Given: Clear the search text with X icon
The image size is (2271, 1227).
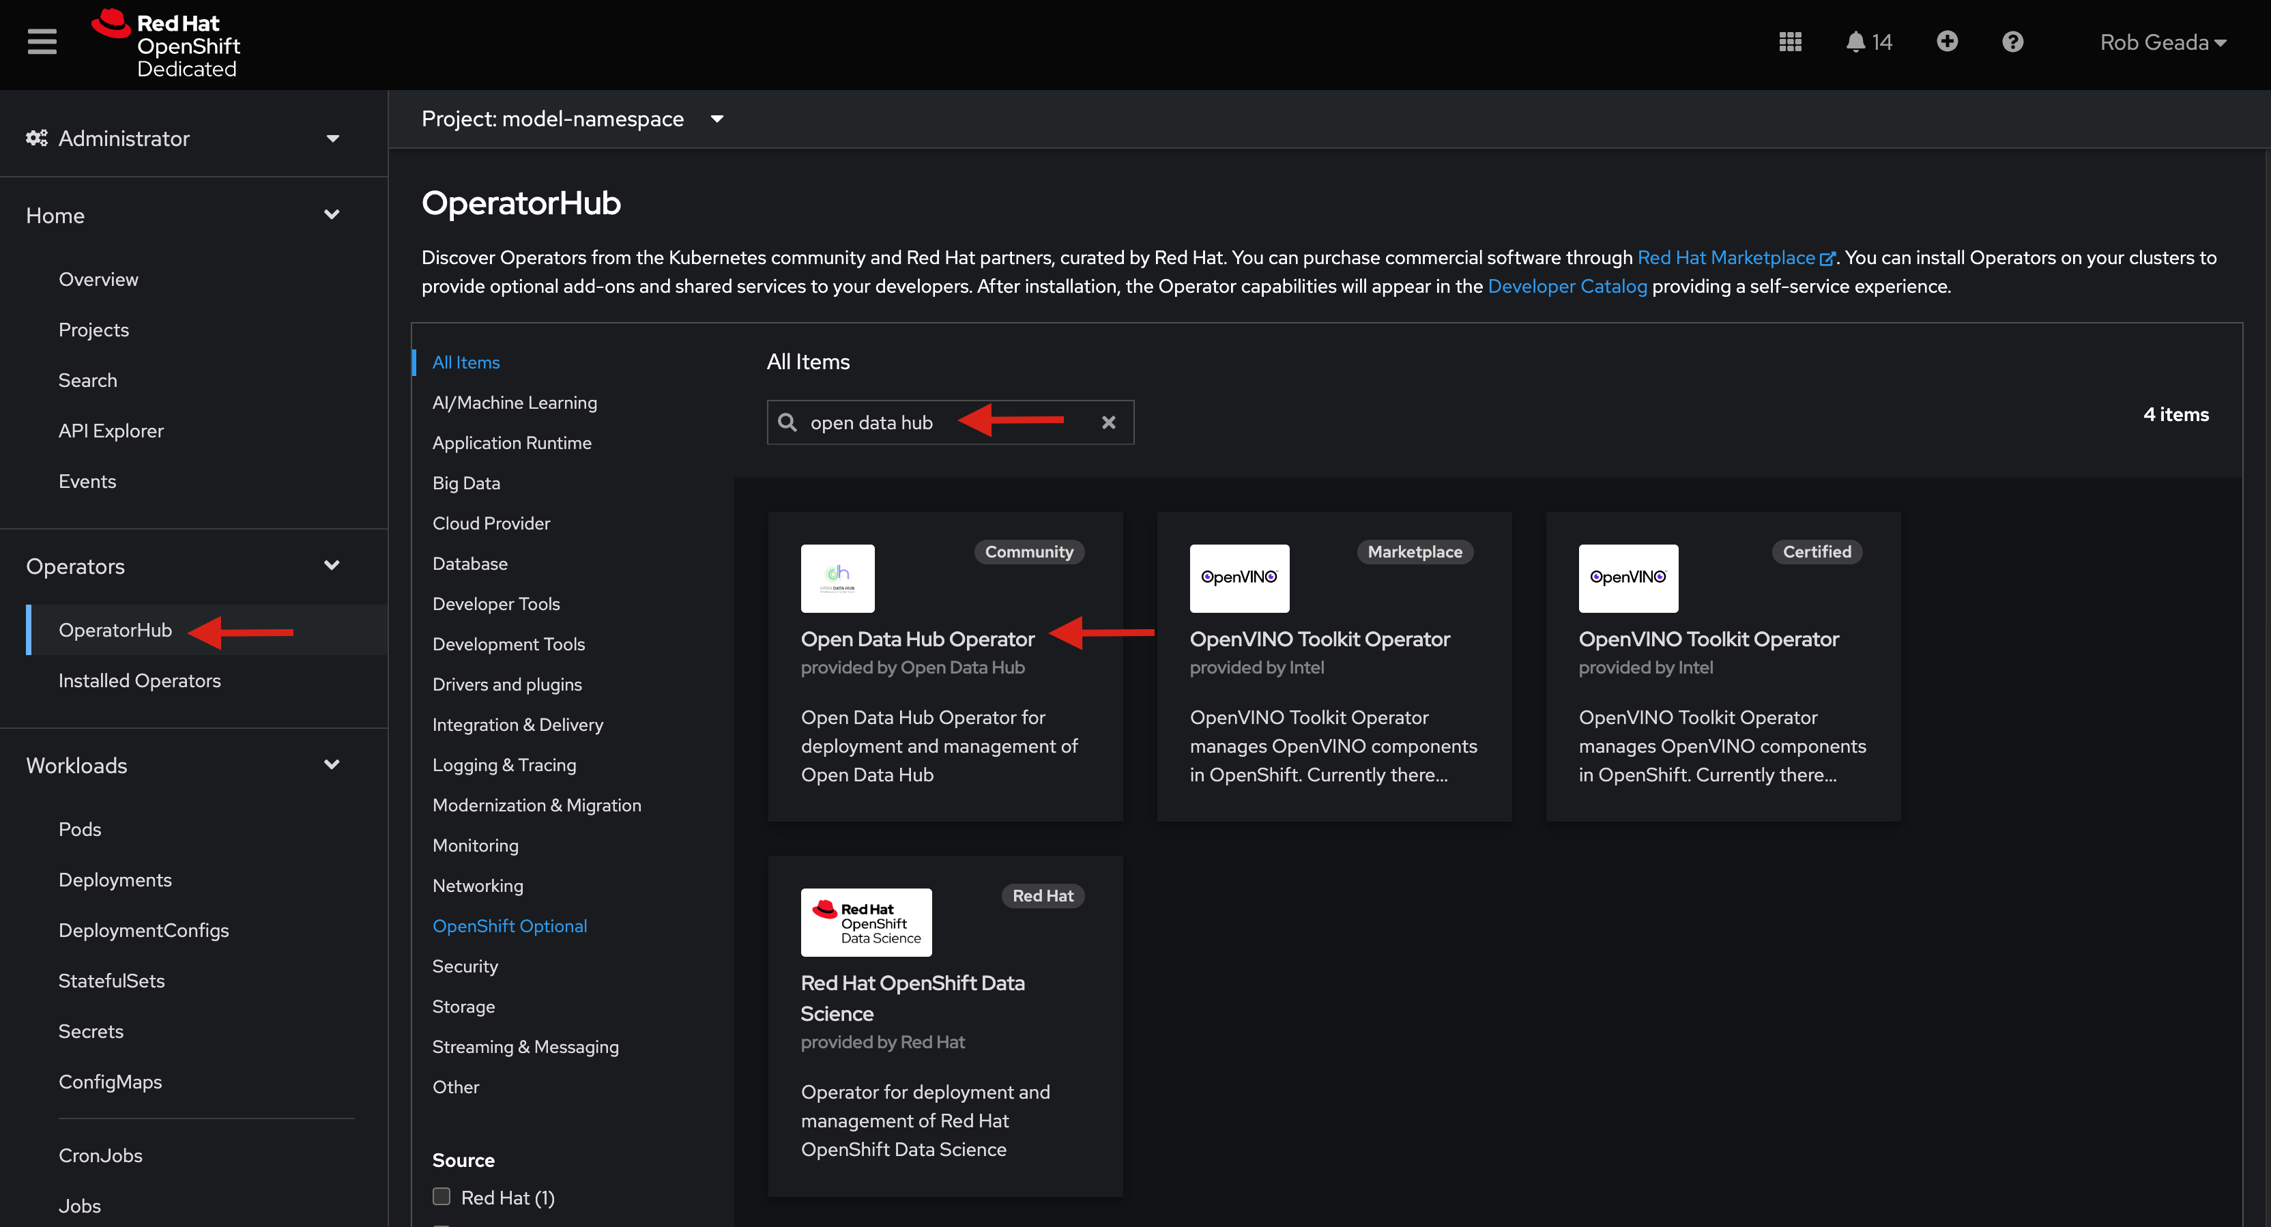Looking at the screenshot, I should click(1108, 422).
